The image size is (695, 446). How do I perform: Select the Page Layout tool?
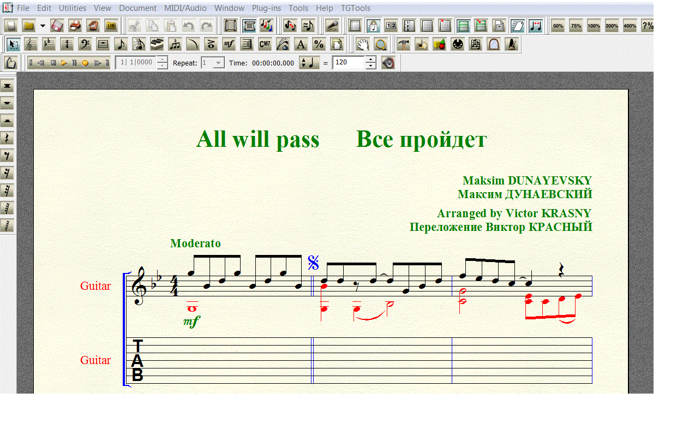[337, 44]
